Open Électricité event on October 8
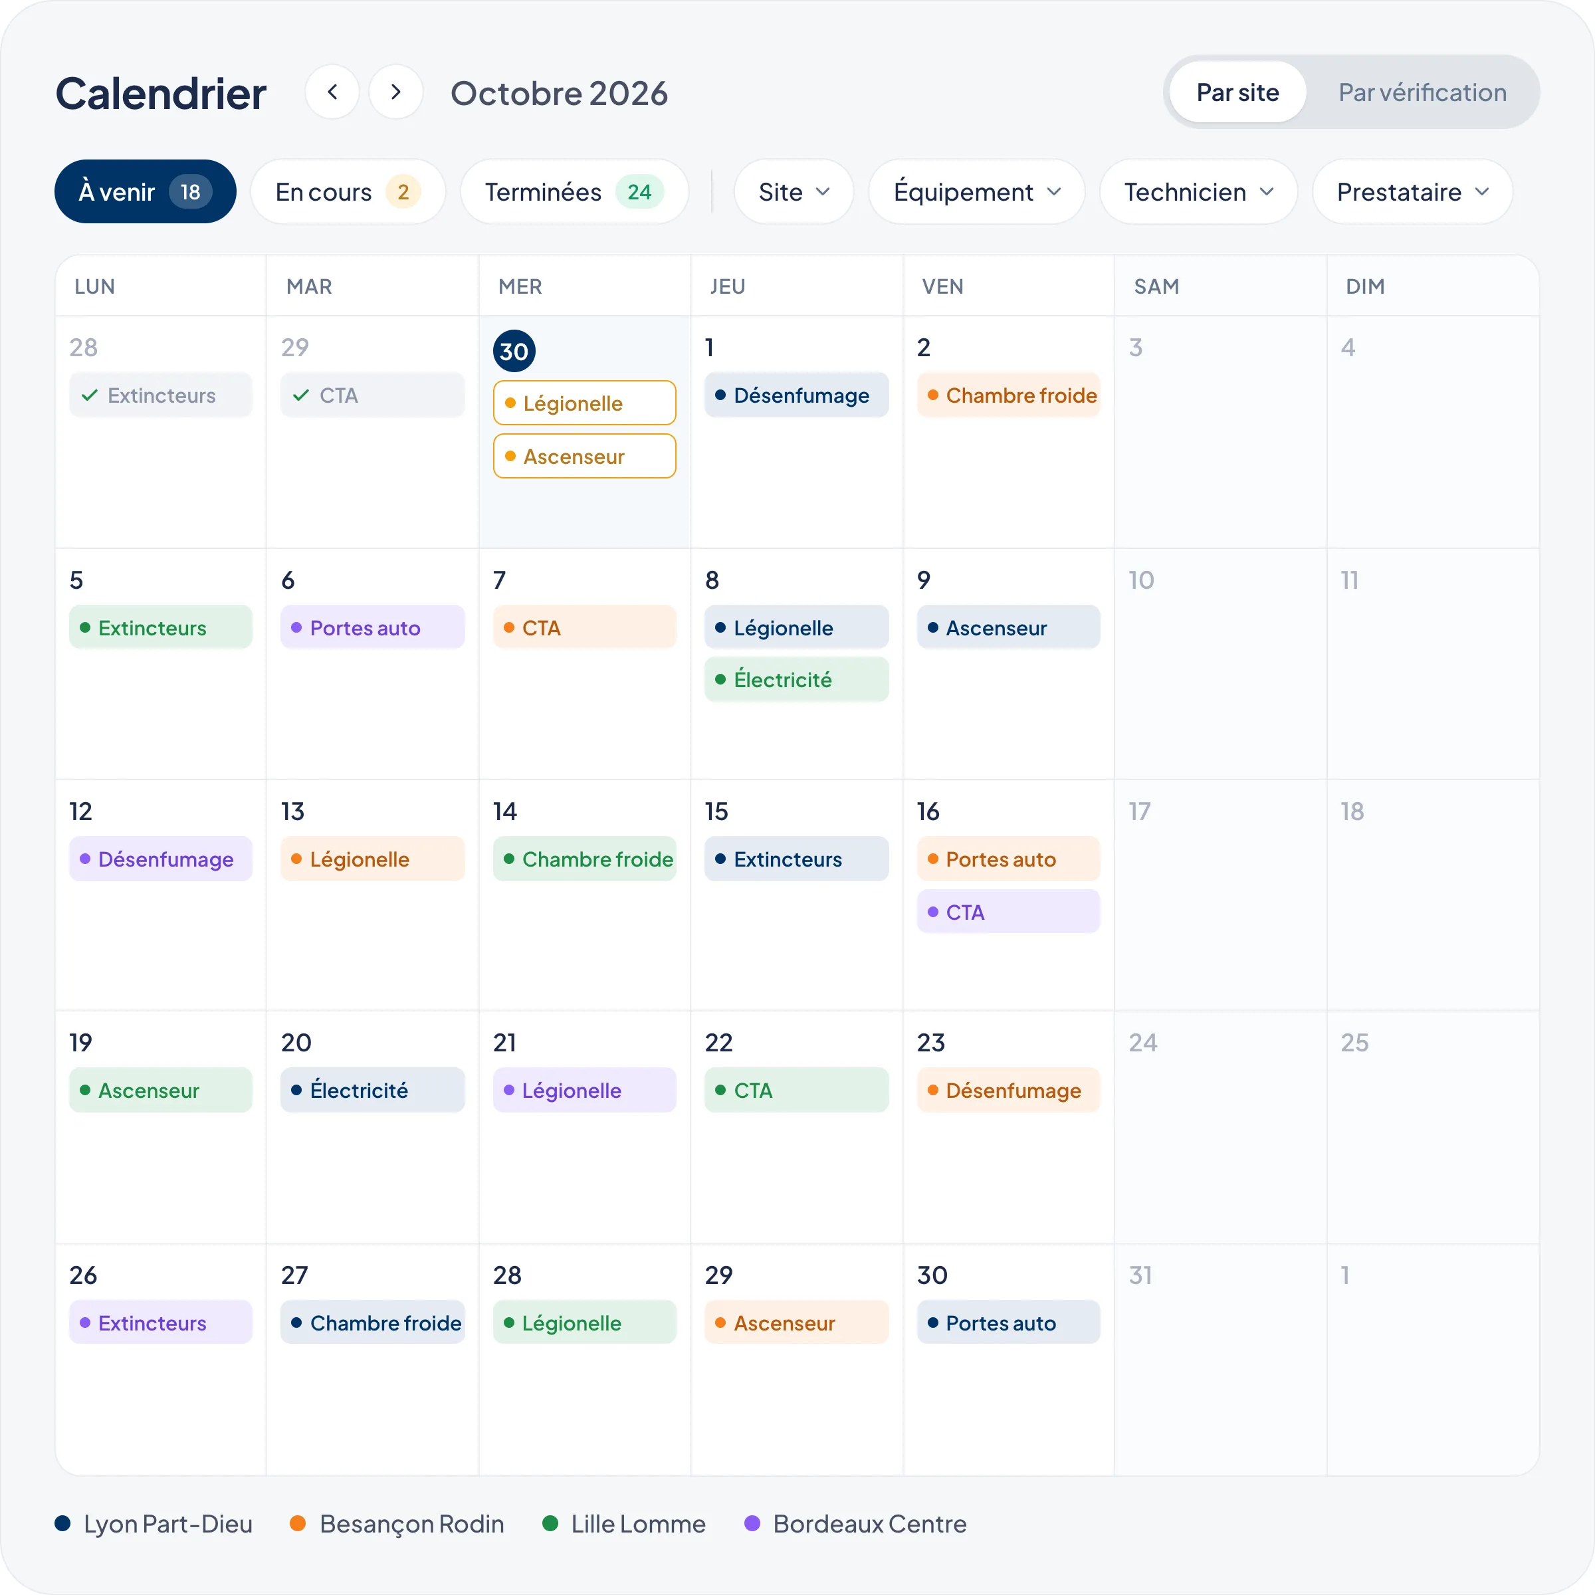1595x1595 pixels. 797,679
